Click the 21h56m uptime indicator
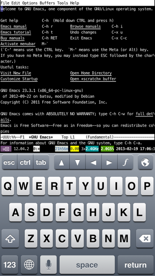 click(62, 149)
